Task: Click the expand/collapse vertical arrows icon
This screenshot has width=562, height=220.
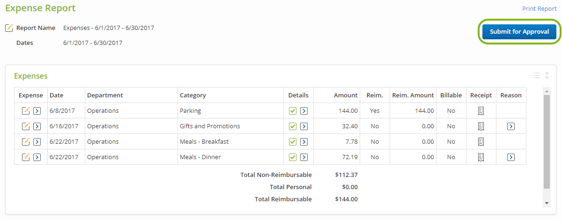Action: pos(547,76)
